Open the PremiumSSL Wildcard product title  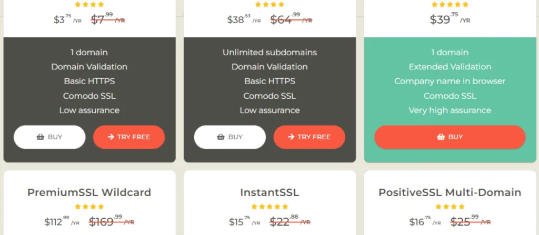click(x=89, y=192)
